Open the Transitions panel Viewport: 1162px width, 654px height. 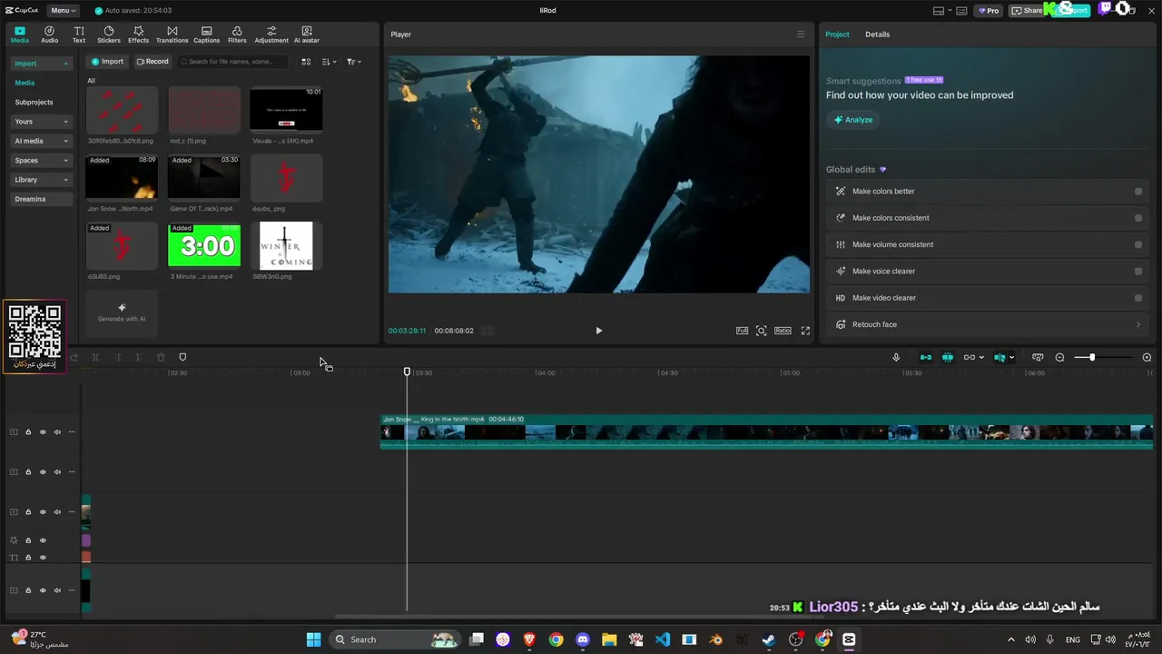pos(172,35)
